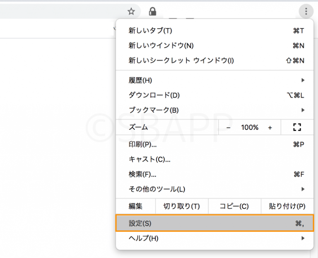Expand the ヘルプ(H) submenu

[215, 239]
